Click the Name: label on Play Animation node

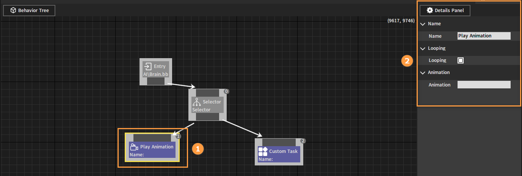[137, 155]
